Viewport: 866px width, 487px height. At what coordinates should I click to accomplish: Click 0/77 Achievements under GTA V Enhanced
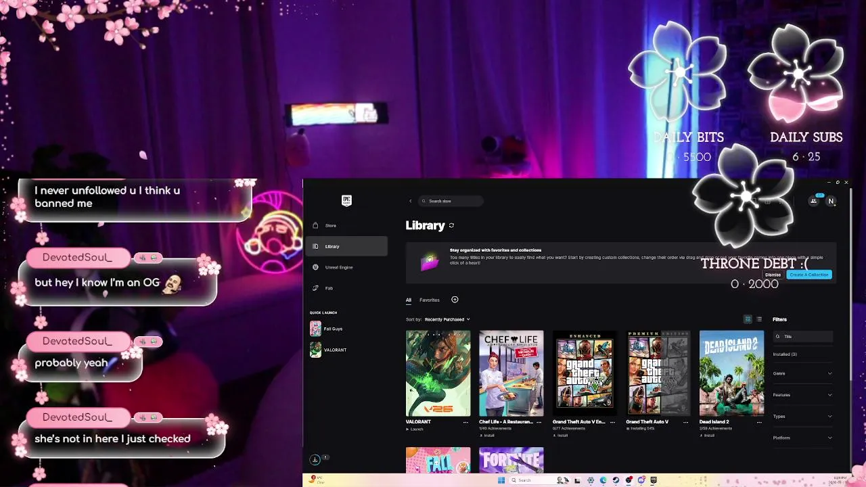tap(569, 429)
